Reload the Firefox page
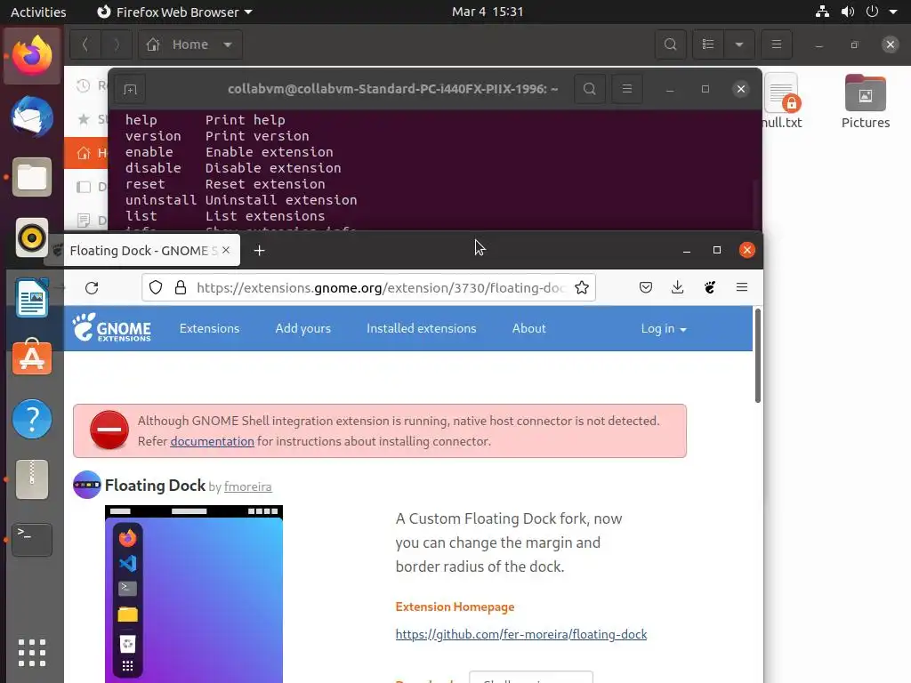 tap(92, 287)
